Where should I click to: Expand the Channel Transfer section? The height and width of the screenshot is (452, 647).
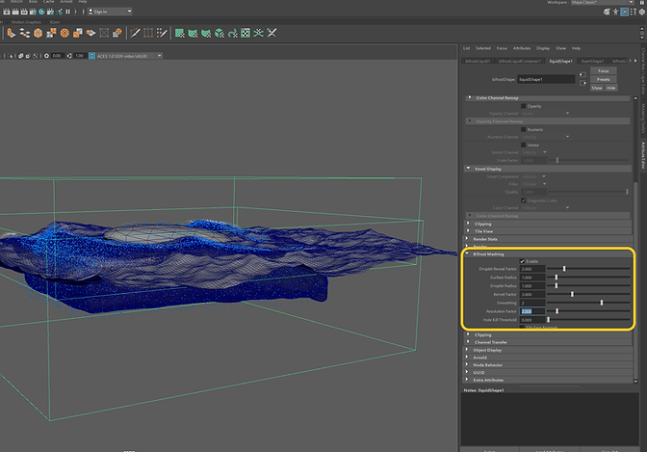coord(468,342)
